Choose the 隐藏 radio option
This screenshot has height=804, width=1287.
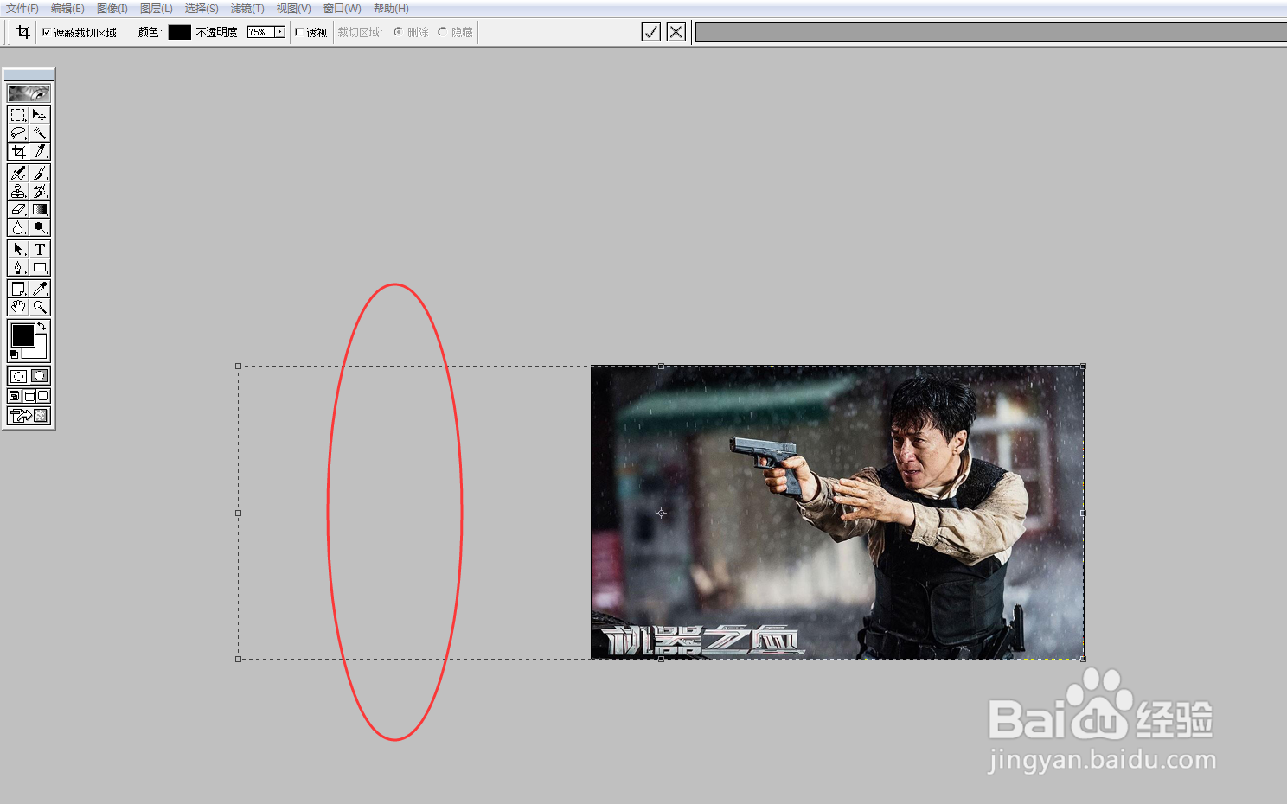[442, 32]
